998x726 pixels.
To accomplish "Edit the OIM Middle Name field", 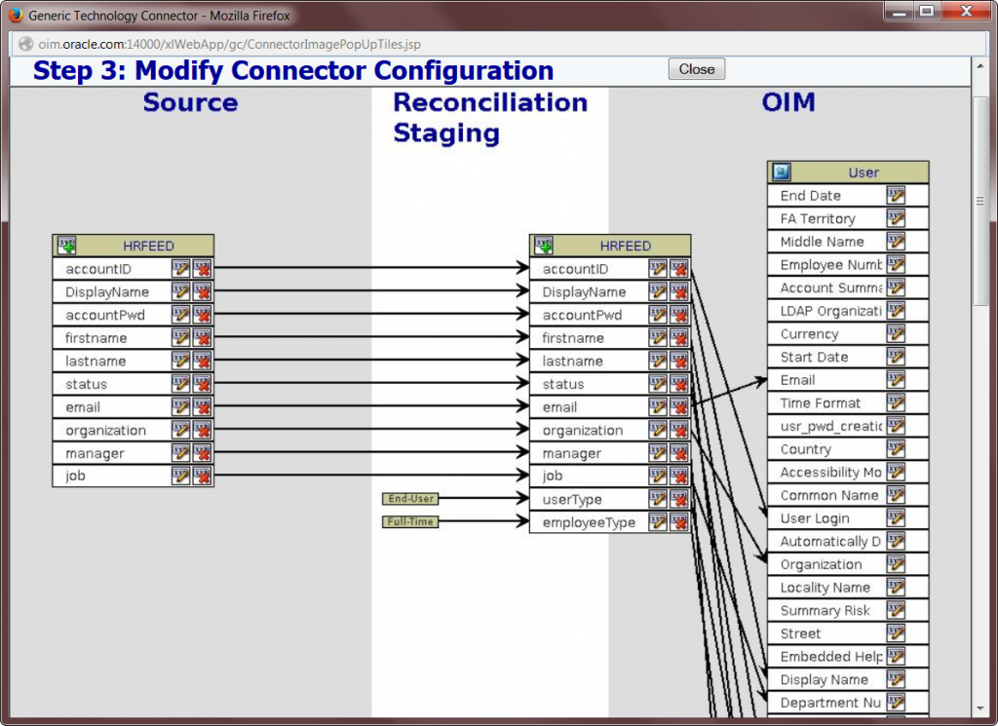I will point(896,241).
